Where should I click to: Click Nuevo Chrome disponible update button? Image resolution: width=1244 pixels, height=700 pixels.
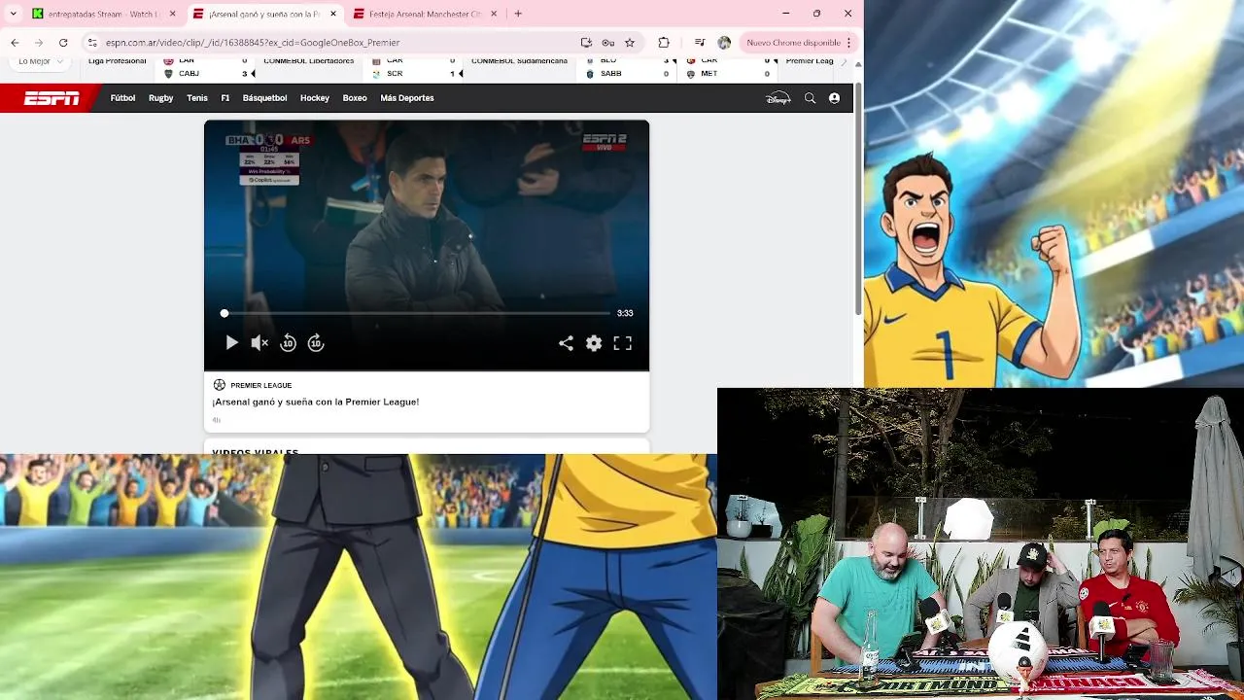[793, 43]
